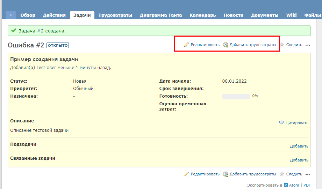Click the clock icon for adding time at top

point(226,45)
